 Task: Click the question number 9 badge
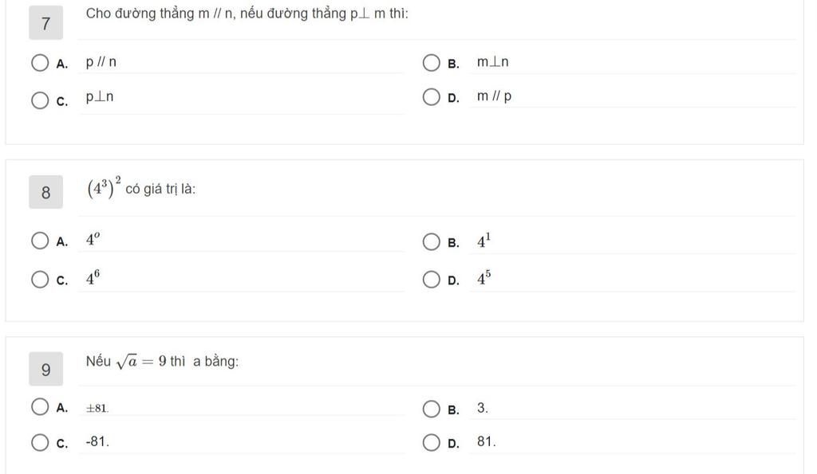(x=45, y=369)
